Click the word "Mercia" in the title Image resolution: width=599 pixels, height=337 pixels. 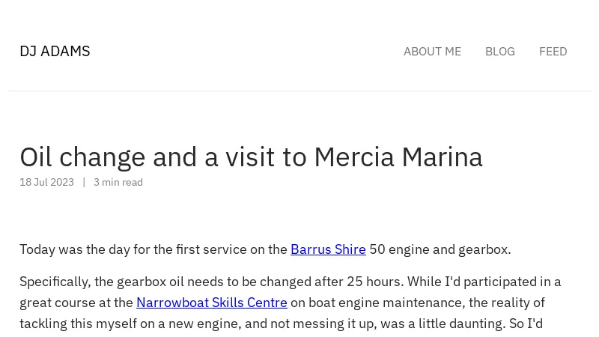(x=353, y=157)
